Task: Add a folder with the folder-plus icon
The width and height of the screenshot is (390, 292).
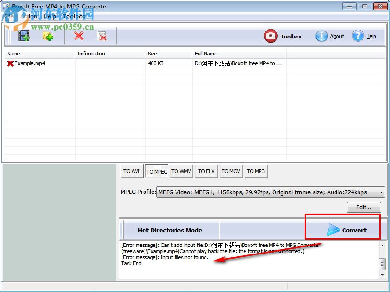Action: point(47,35)
